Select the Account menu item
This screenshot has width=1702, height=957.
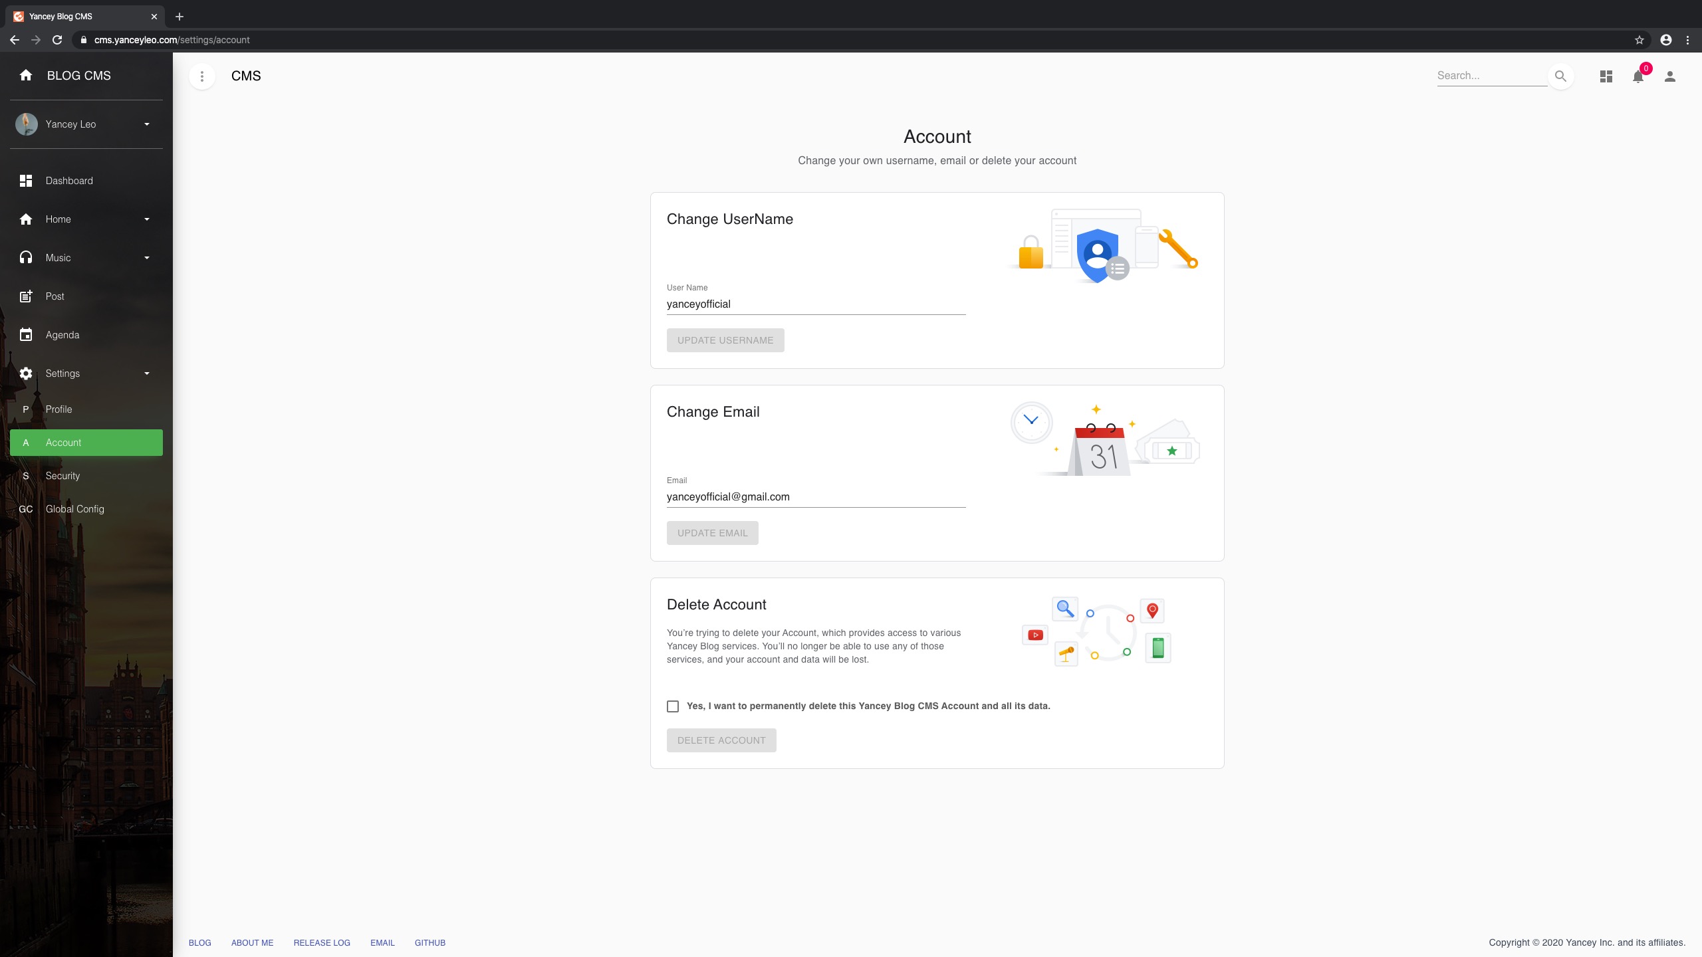point(86,443)
